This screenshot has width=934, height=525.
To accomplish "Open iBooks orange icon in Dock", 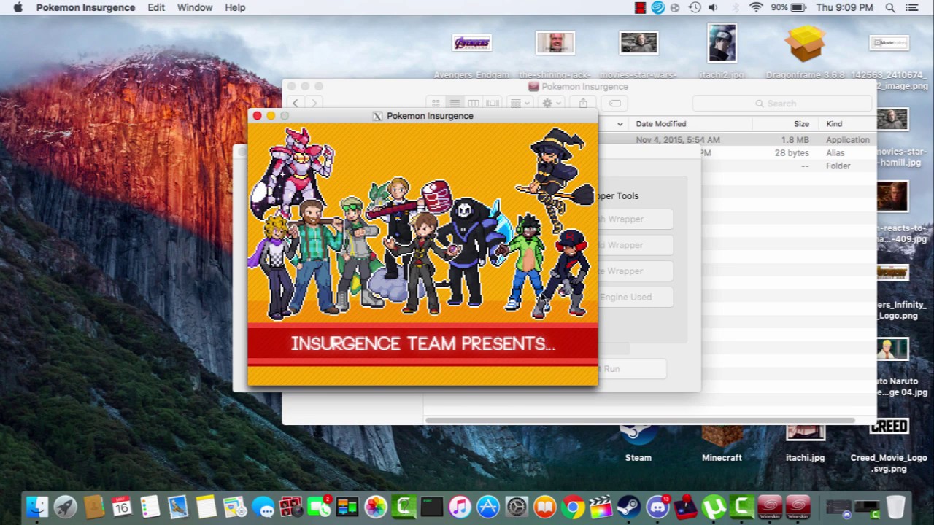I will [x=544, y=507].
